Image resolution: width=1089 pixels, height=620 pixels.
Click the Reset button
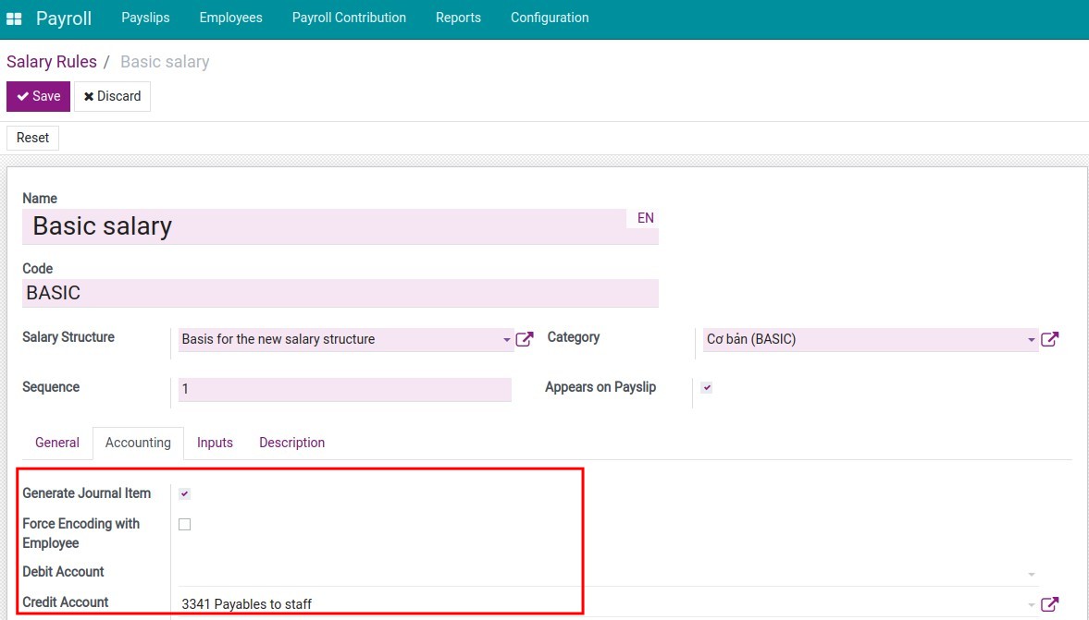pos(32,138)
